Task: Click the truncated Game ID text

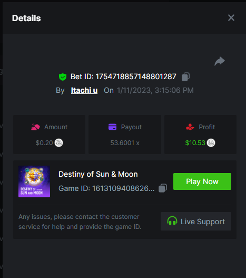Action: coord(106,188)
